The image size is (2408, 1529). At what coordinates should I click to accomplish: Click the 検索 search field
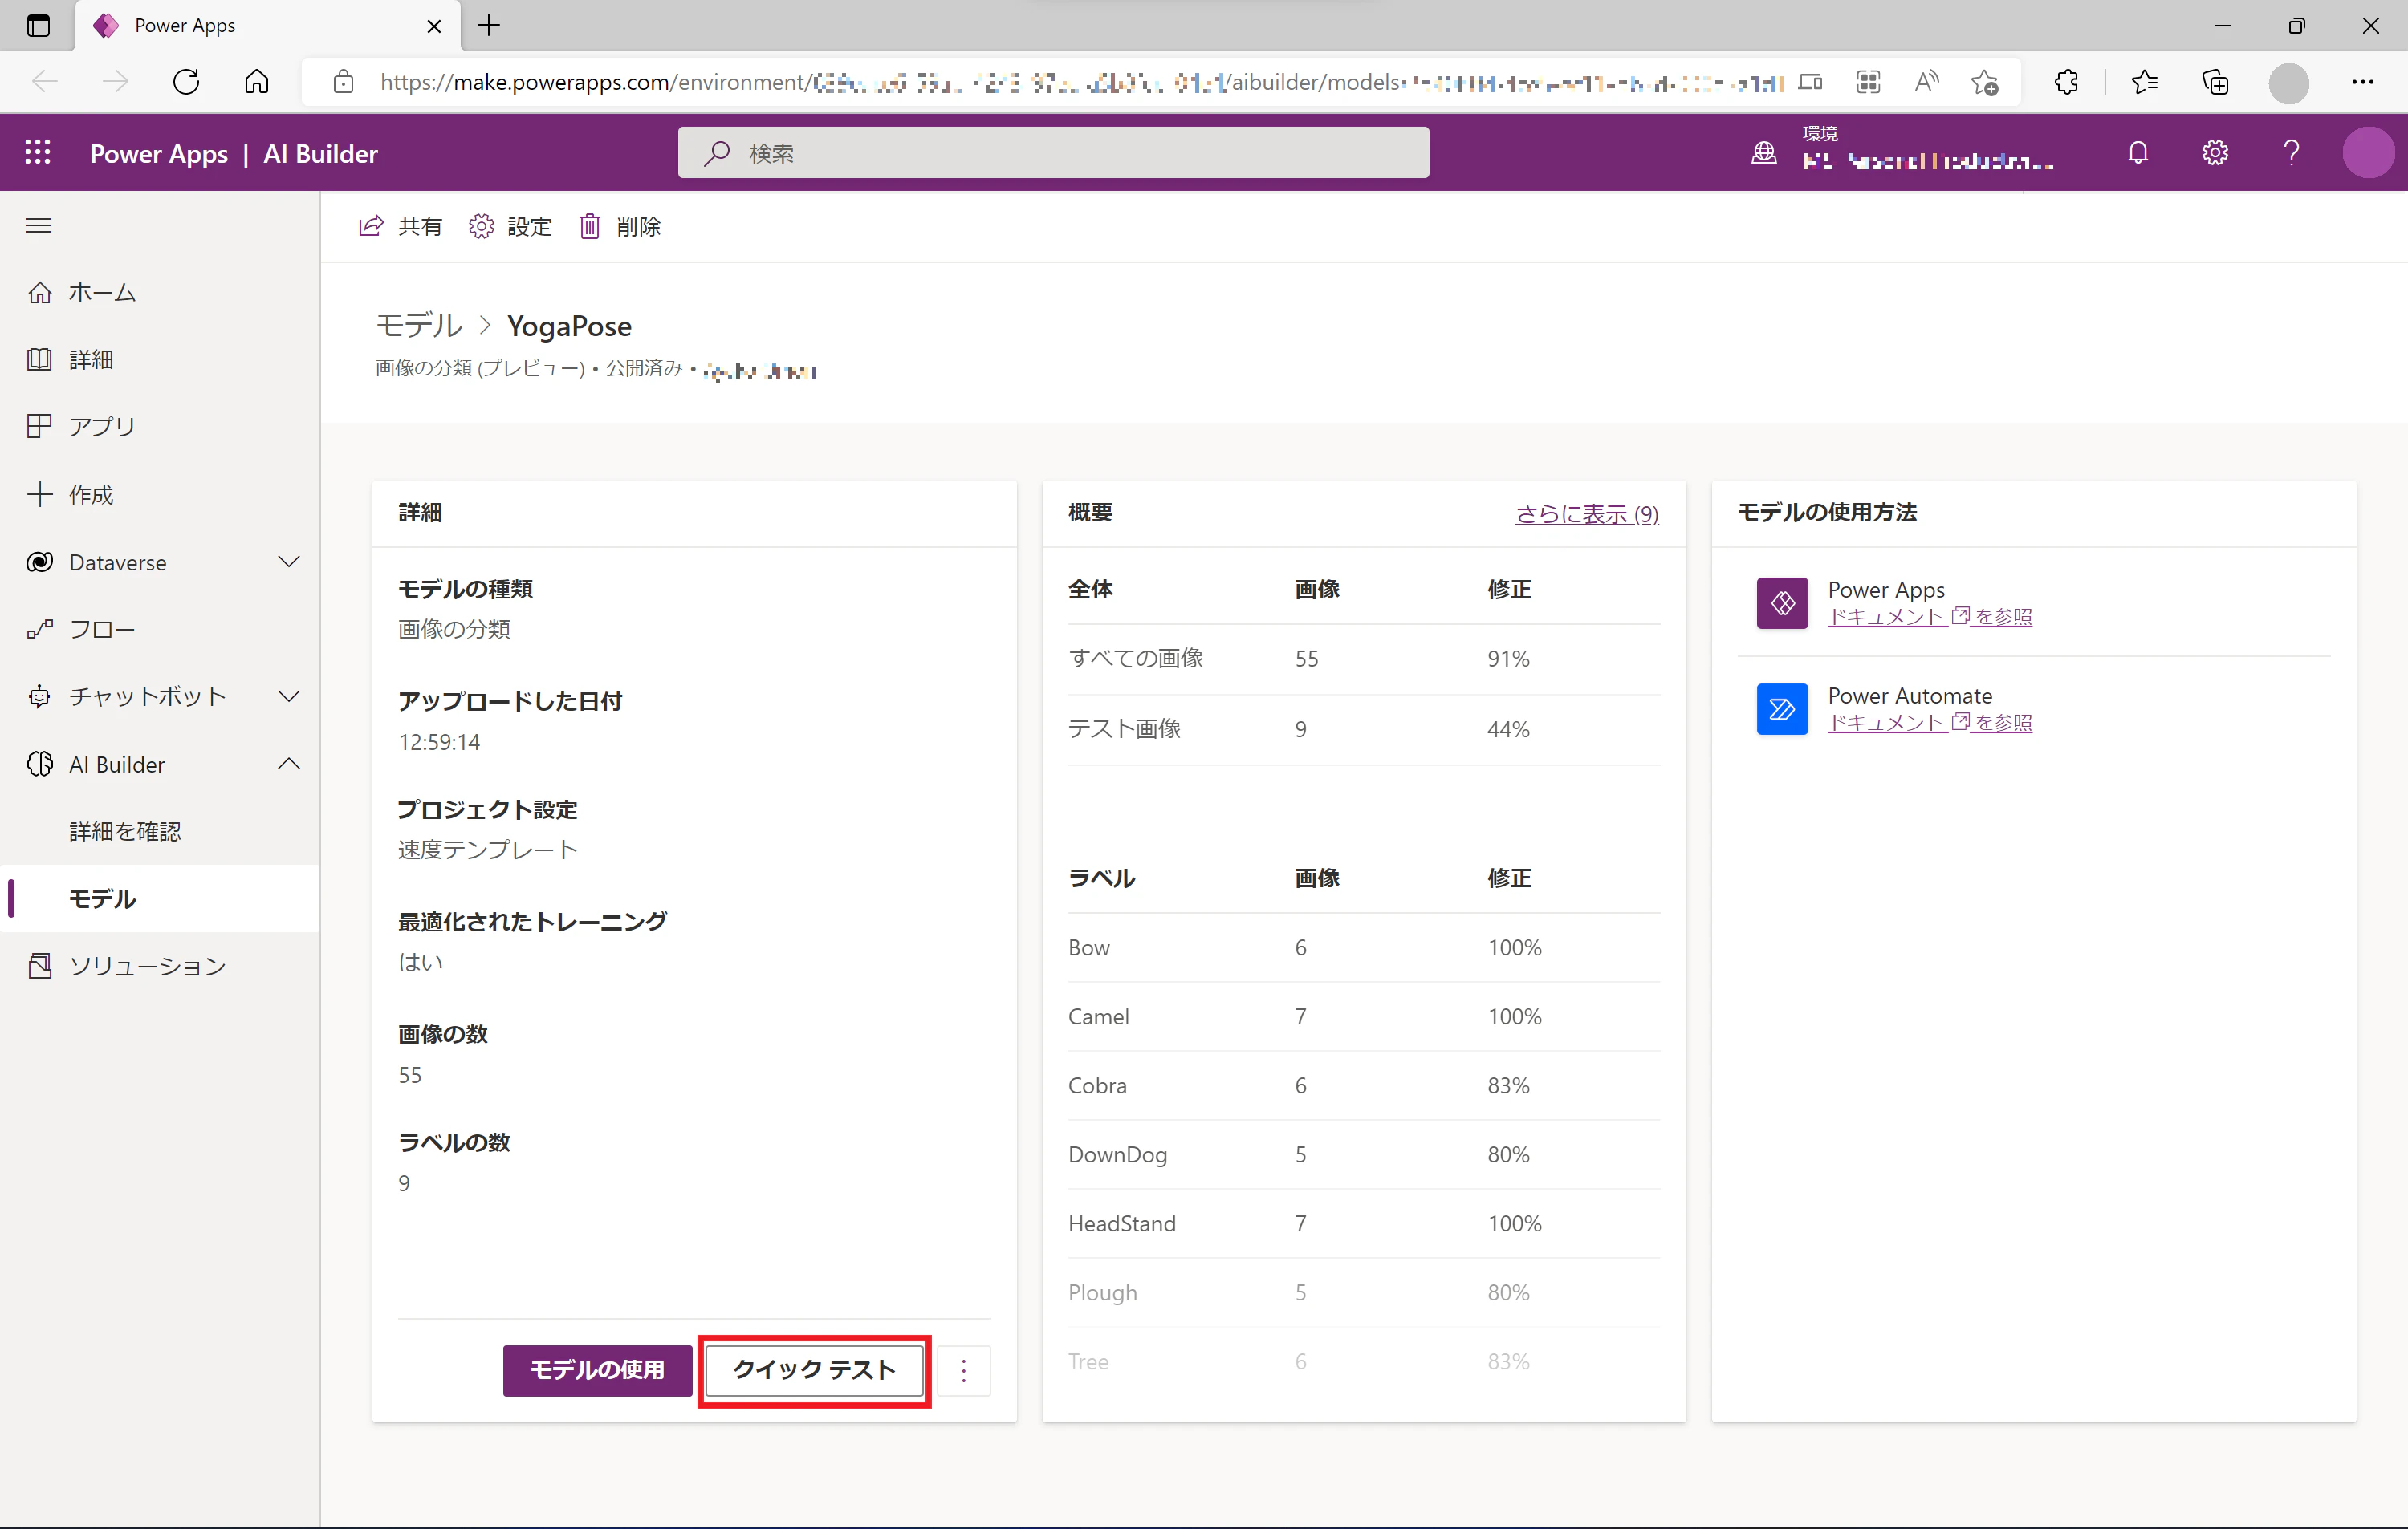1053,153
